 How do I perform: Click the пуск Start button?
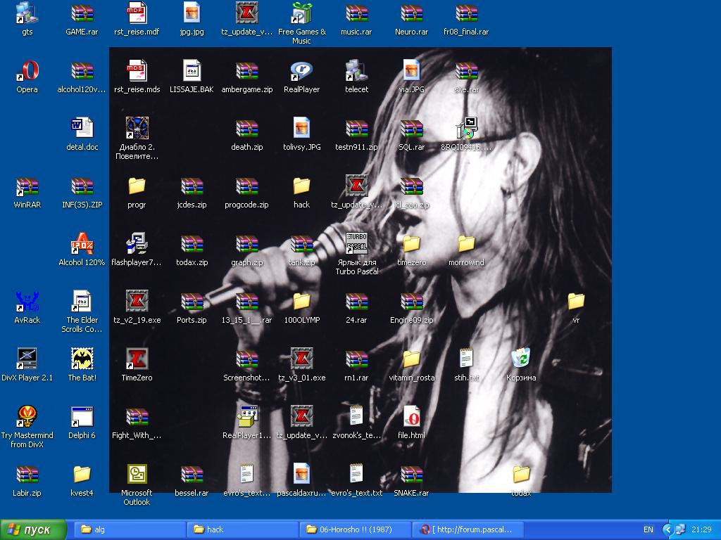click(x=34, y=529)
